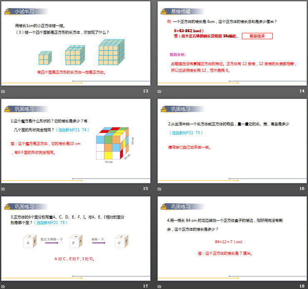
Task: Click the animation star icon under slide 14
Action: point(159,91)
